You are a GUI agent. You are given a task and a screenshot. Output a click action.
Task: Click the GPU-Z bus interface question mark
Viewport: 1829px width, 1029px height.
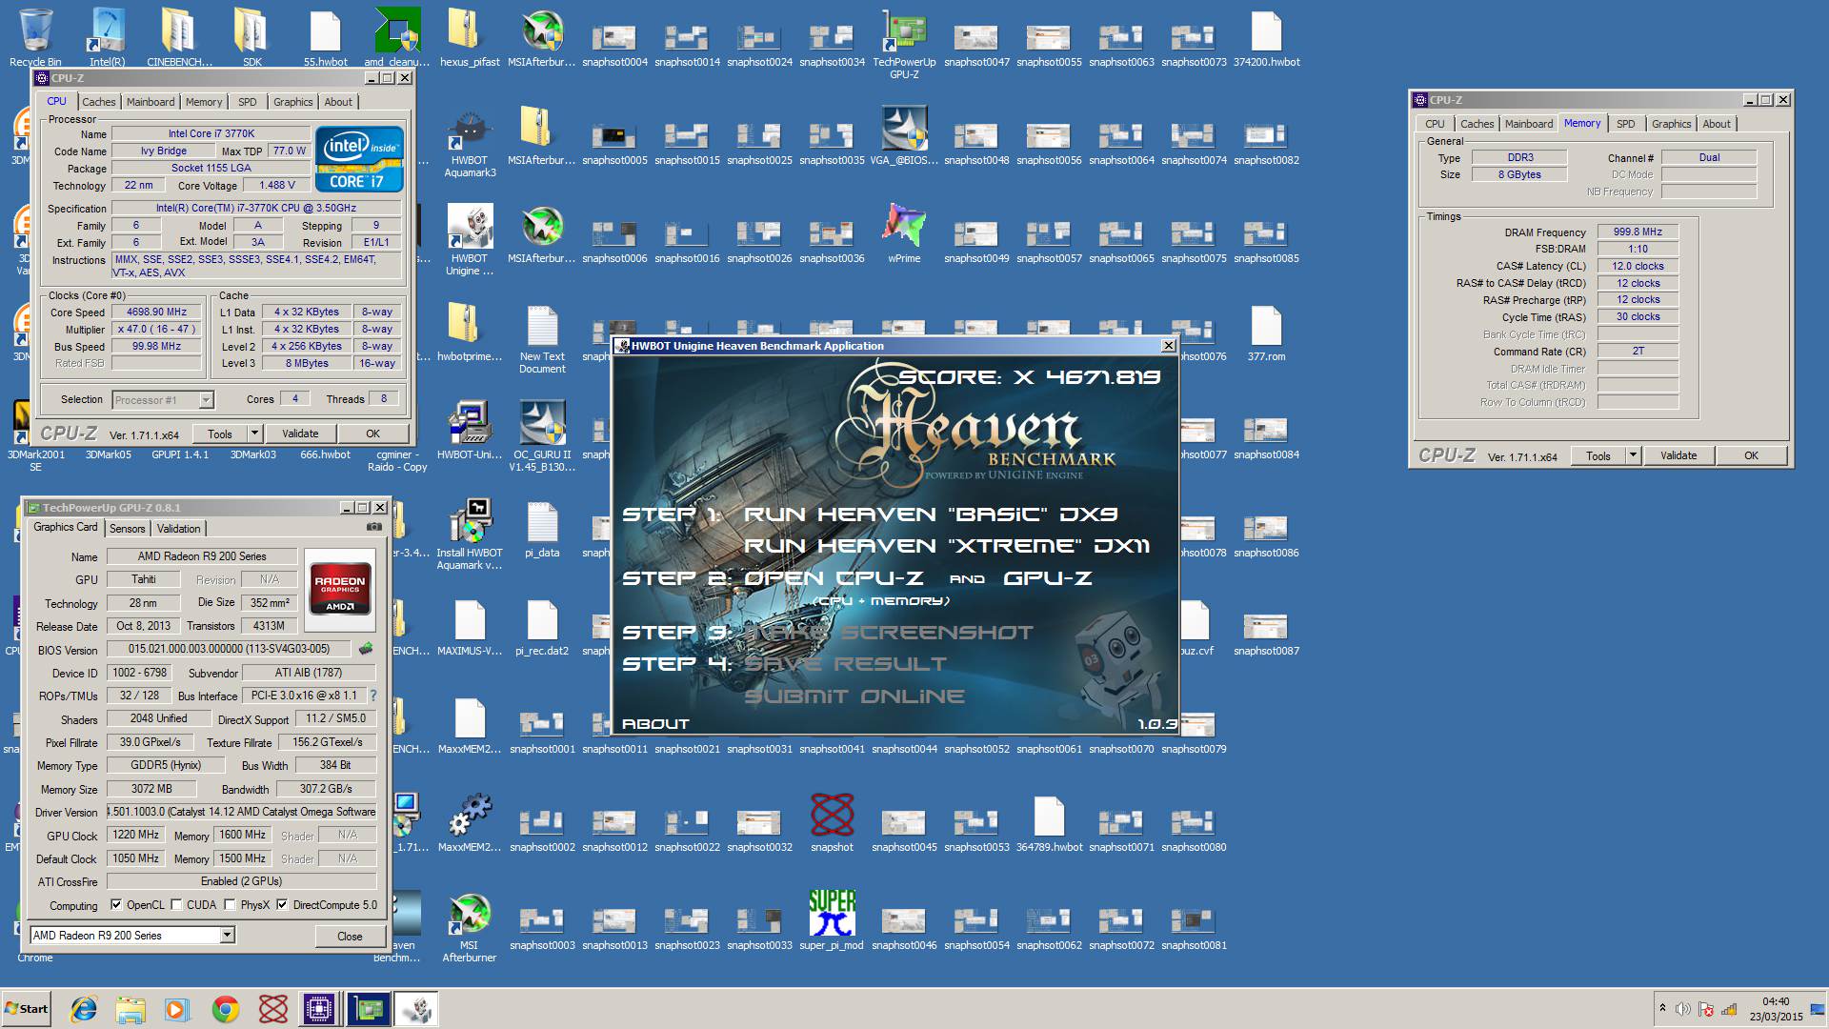pos(373,696)
